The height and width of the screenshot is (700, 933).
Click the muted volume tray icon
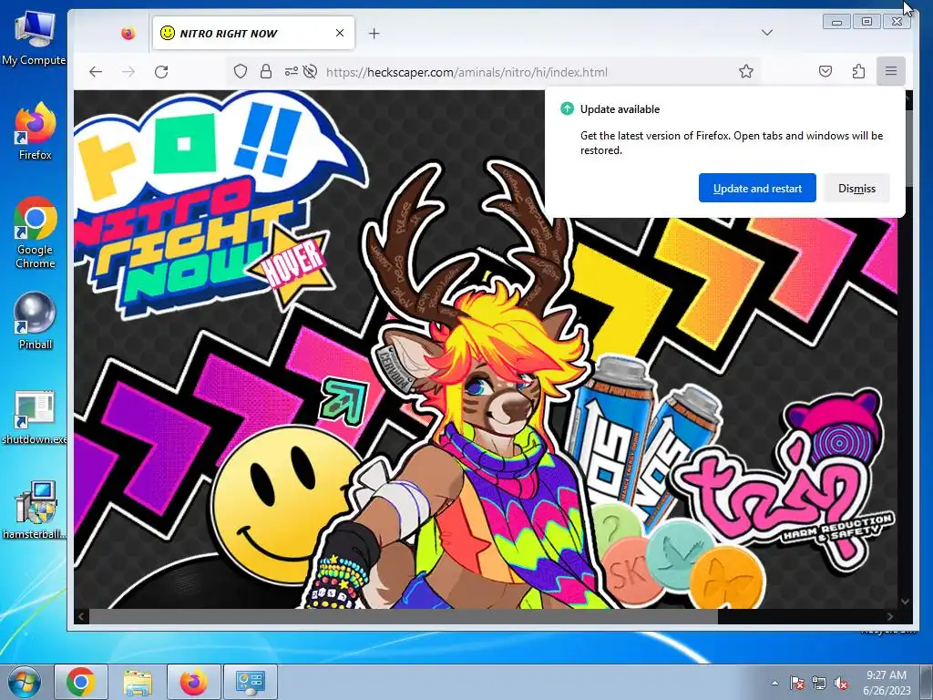841,683
